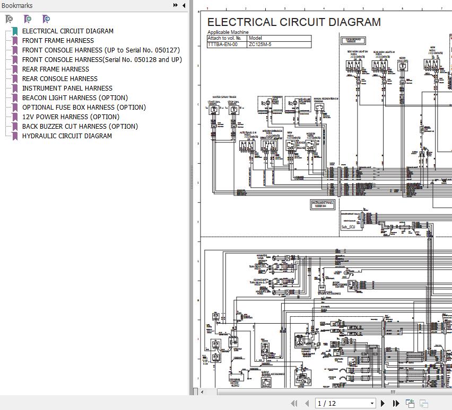Click model ZC125M-5 cell in table
Viewport: 452px width, 410px height.
279,44
